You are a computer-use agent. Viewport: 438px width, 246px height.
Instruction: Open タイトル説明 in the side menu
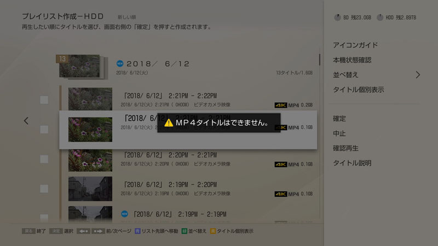[352, 163]
